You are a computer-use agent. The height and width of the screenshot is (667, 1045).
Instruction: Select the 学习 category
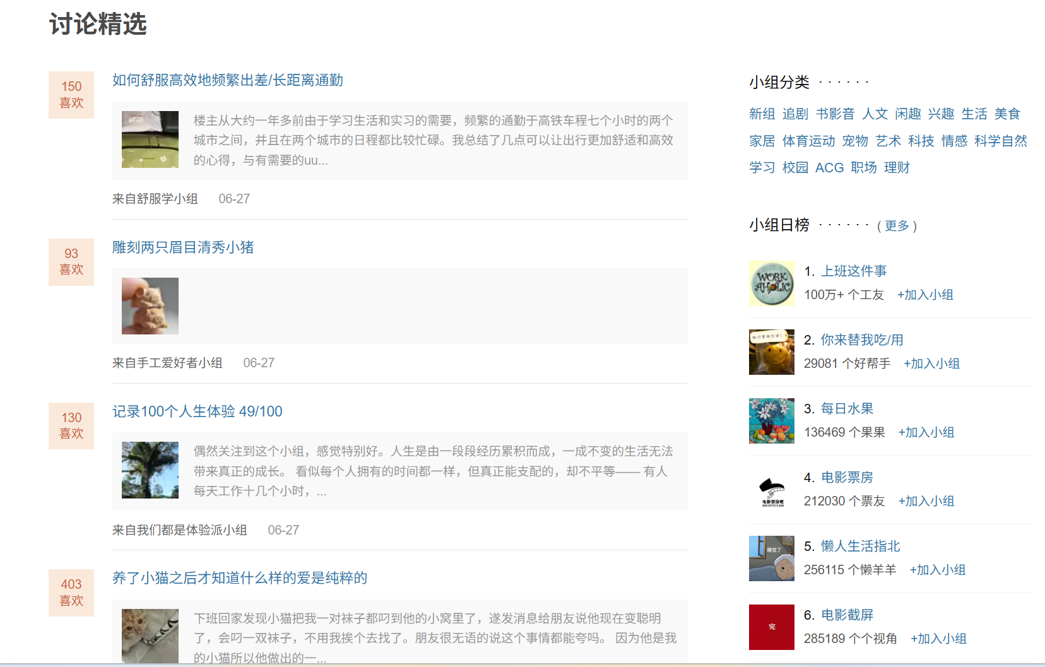tap(762, 167)
